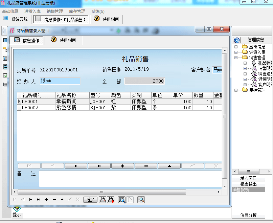This screenshot has width=273, height=223.
Task: Click the question-mark icon on the sales window's 使用指南 tab
Action: point(54,39)
